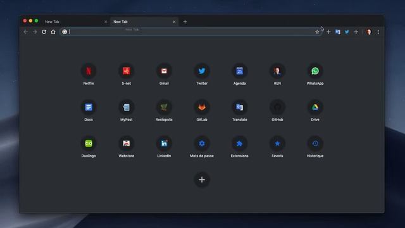Open the LinkedIn shortcut
Screen dimensions: 405x228
164,146
